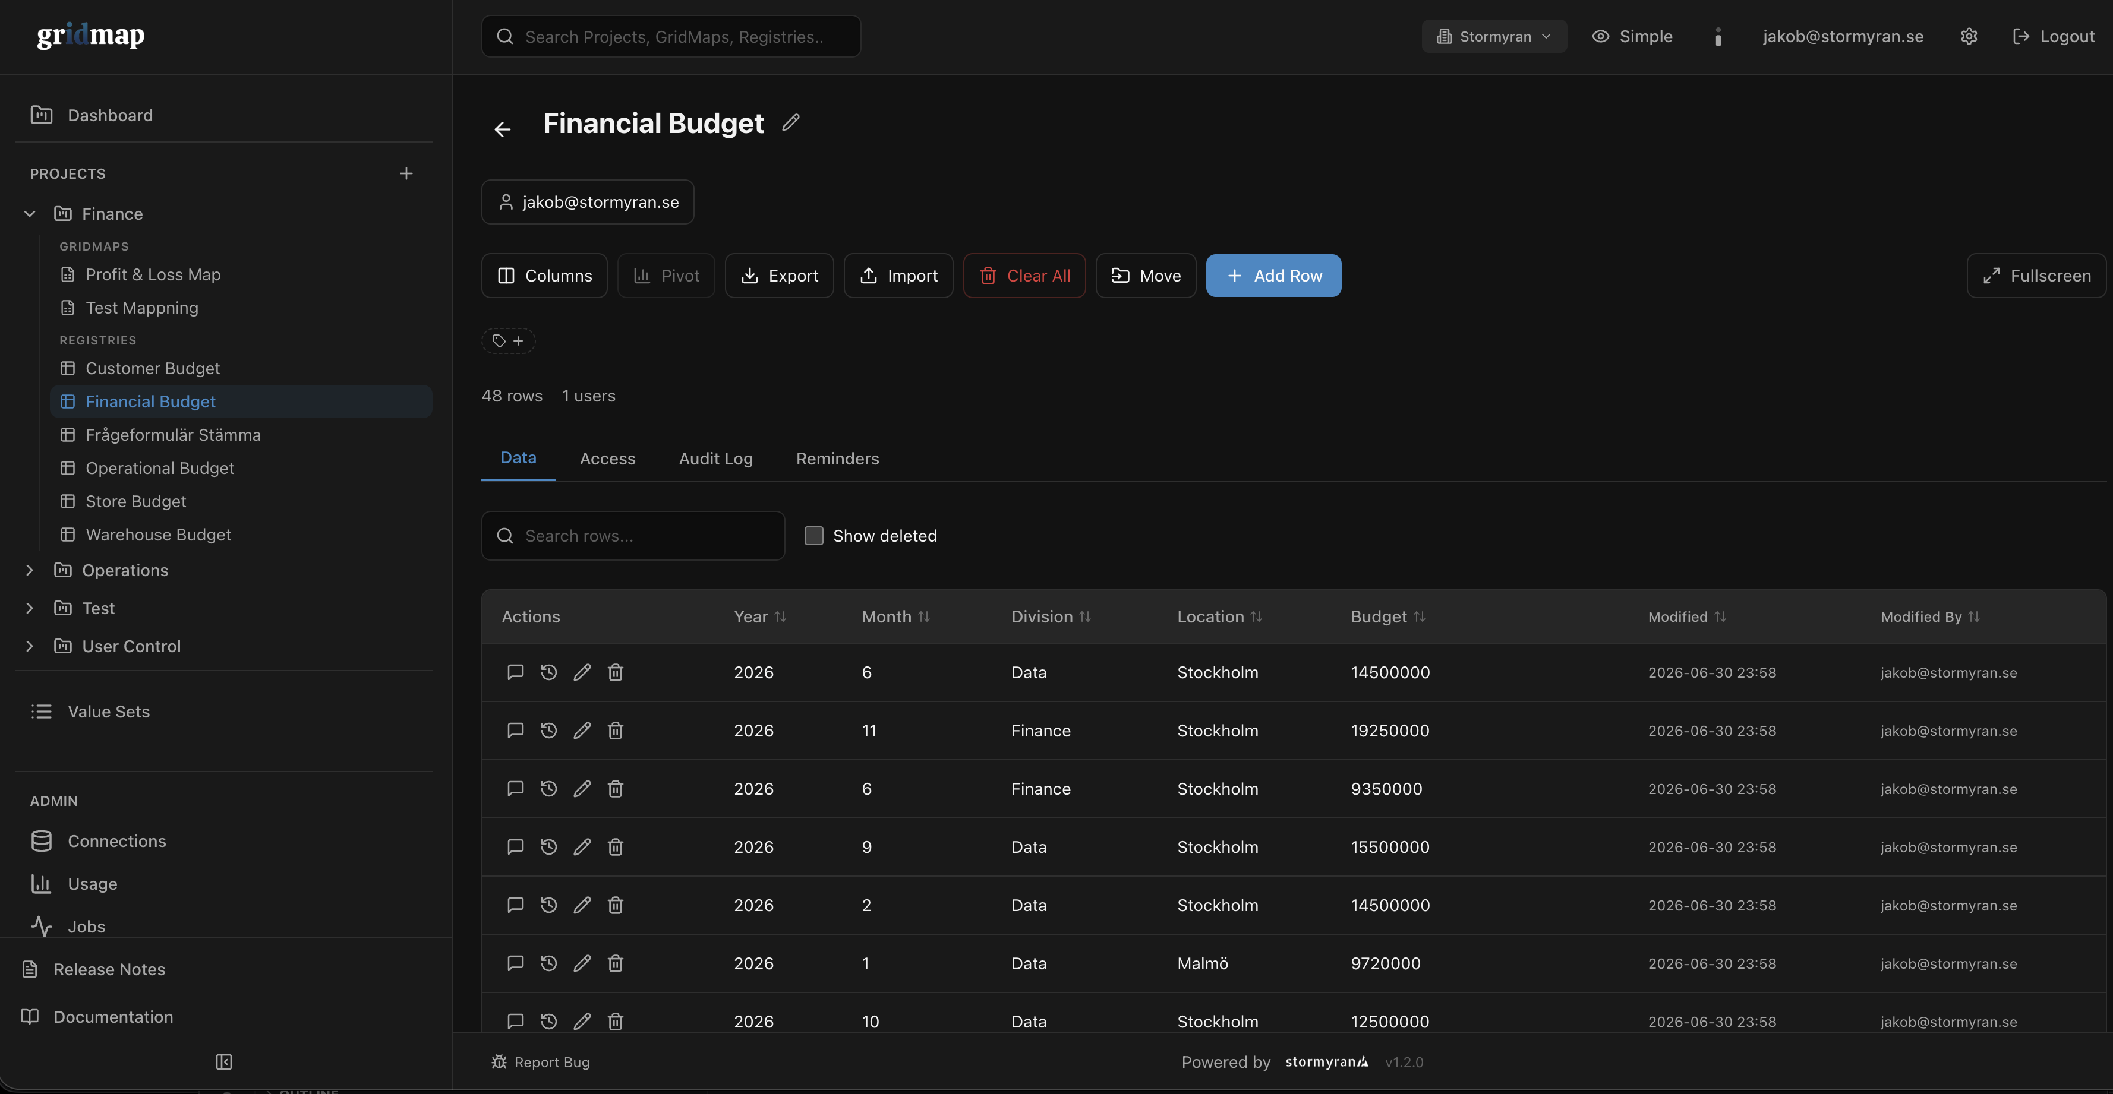The width and height of the screenshot is (2113, 1094).
Task: Open the Stormyran organization dropdown
Action: click(1494, 36)
